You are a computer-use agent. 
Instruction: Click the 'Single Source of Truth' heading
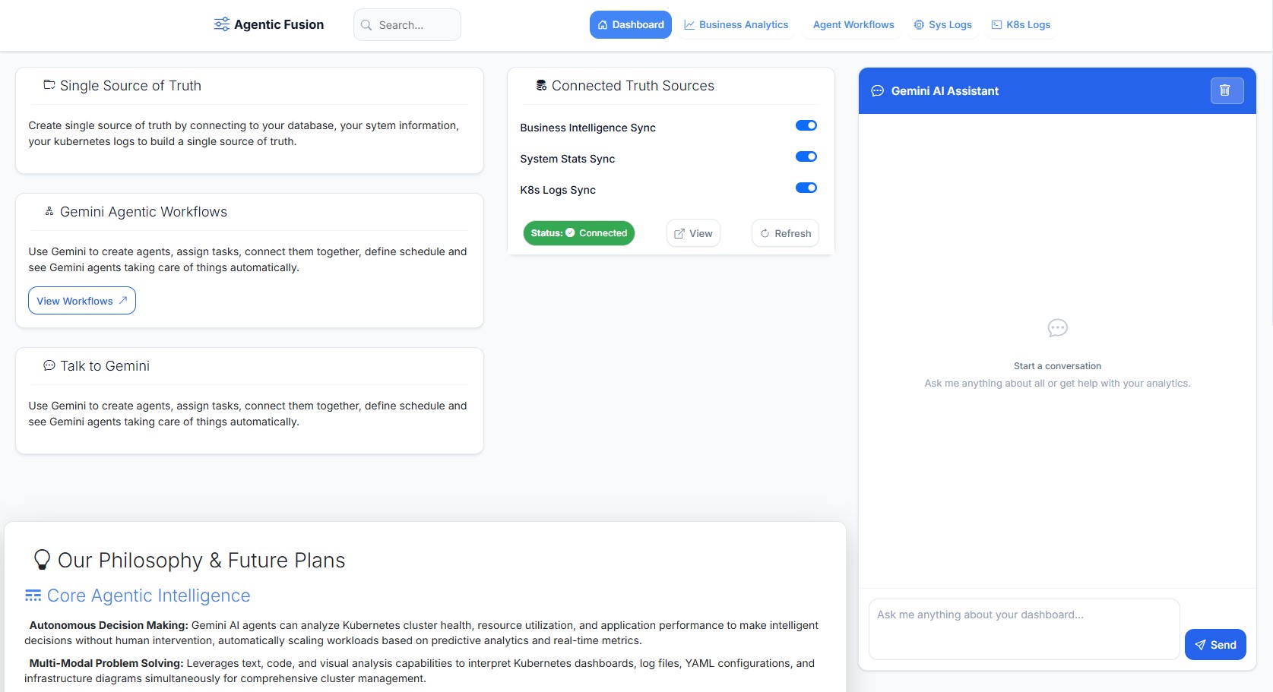[131, 86]
